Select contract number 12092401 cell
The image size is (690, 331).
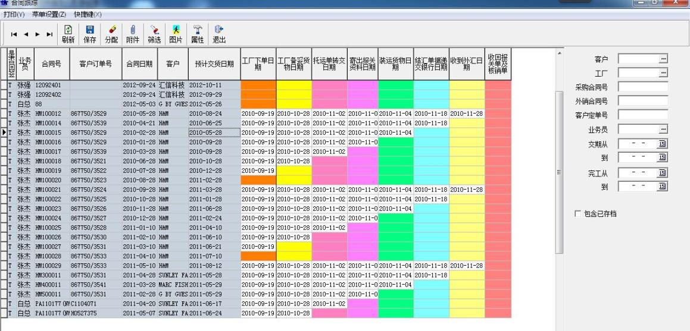(52, 85)
